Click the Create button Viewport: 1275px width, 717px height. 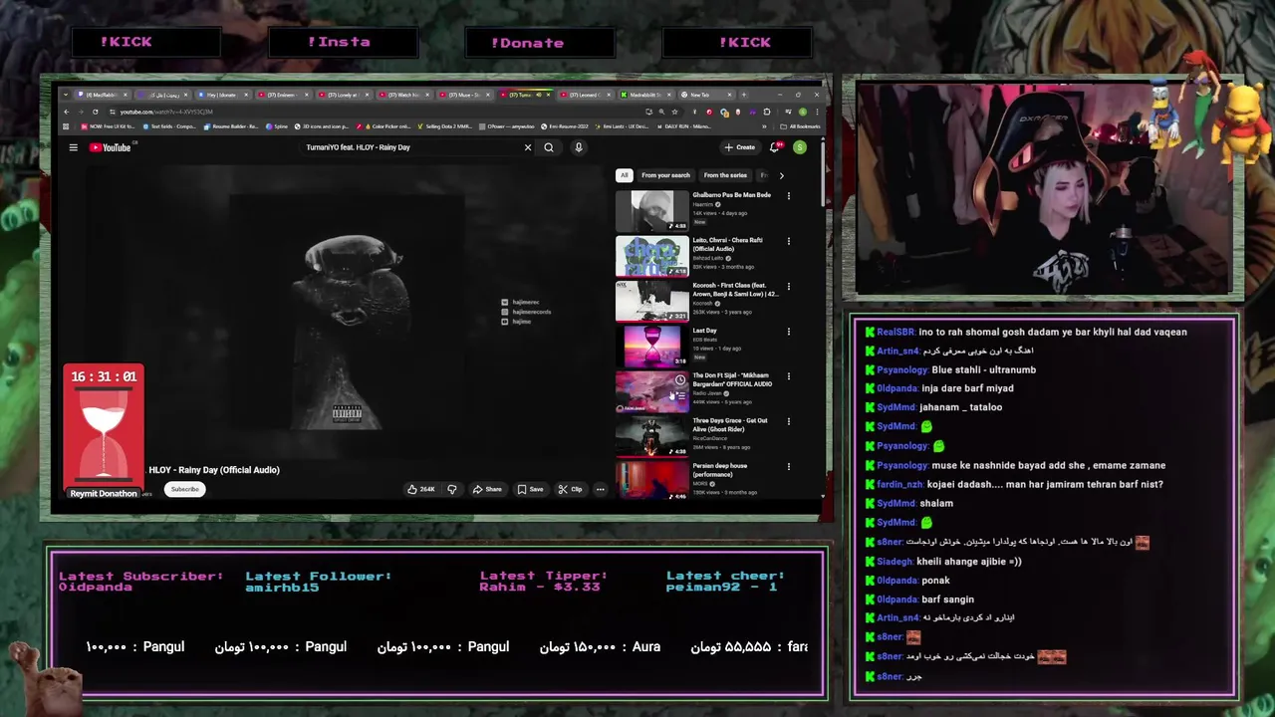(740, 147)
